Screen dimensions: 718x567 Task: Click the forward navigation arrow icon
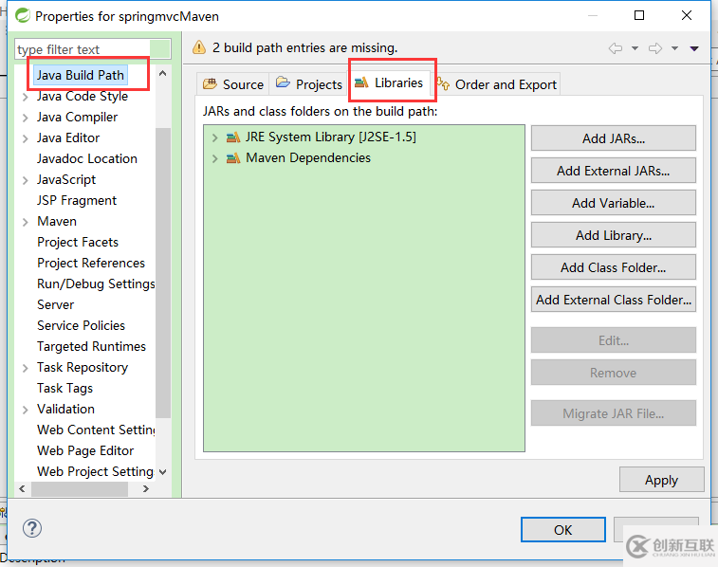[x=655, y=48]
